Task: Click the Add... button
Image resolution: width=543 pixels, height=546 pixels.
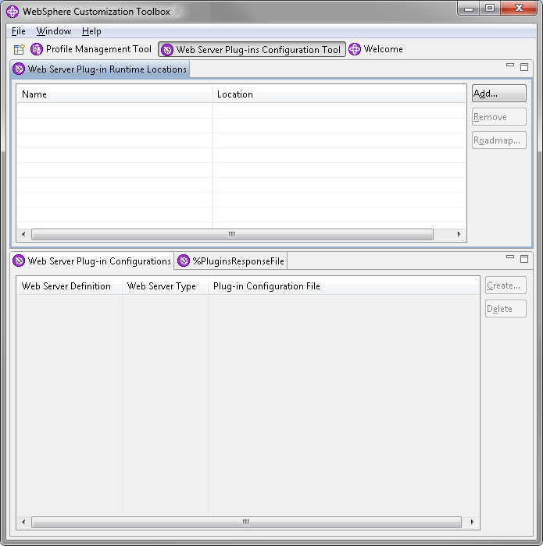Action: (x=498, y=94)
